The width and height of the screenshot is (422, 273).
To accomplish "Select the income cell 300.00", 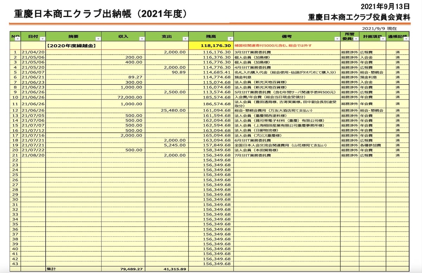I will pyautogui.click(x=123, y=82).
